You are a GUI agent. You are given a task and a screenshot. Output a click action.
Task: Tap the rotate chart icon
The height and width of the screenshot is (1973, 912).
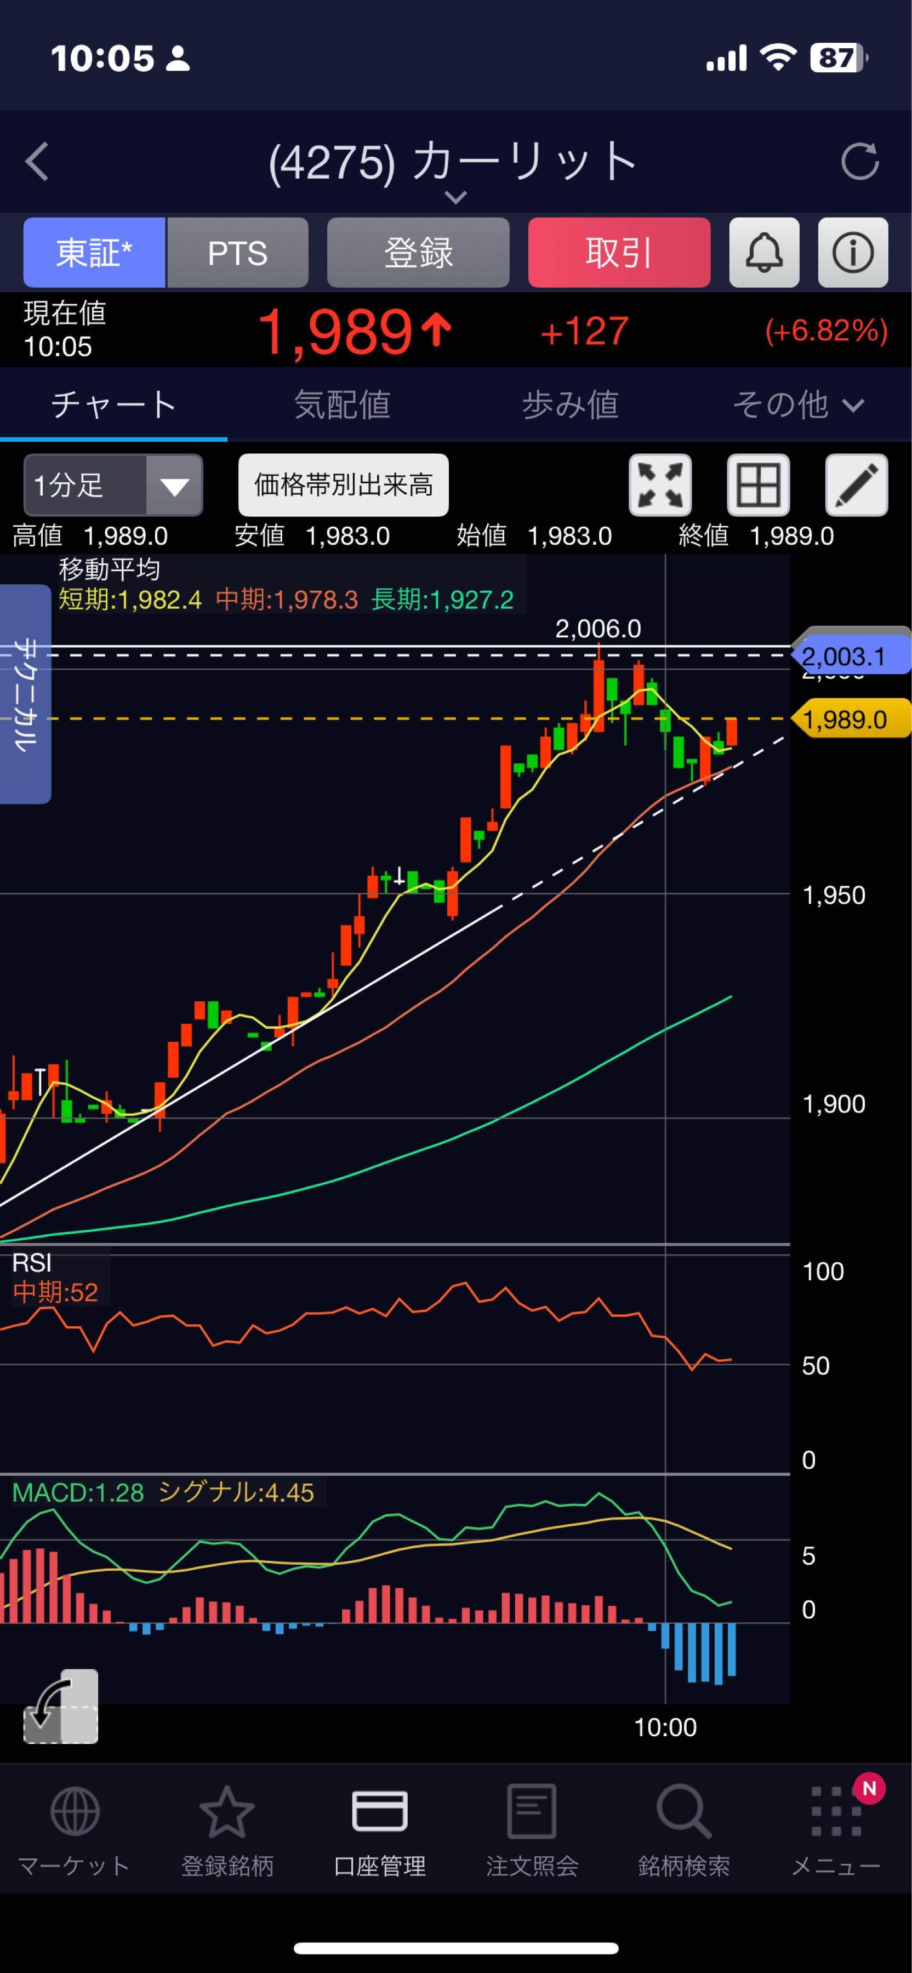coord(61,1706)
